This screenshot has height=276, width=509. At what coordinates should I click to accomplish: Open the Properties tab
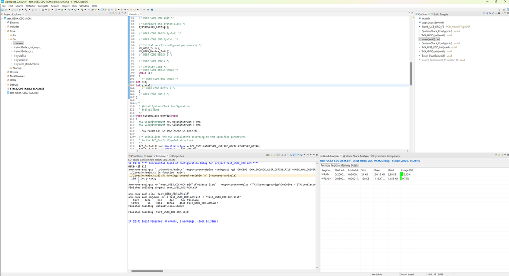[177, 156]
